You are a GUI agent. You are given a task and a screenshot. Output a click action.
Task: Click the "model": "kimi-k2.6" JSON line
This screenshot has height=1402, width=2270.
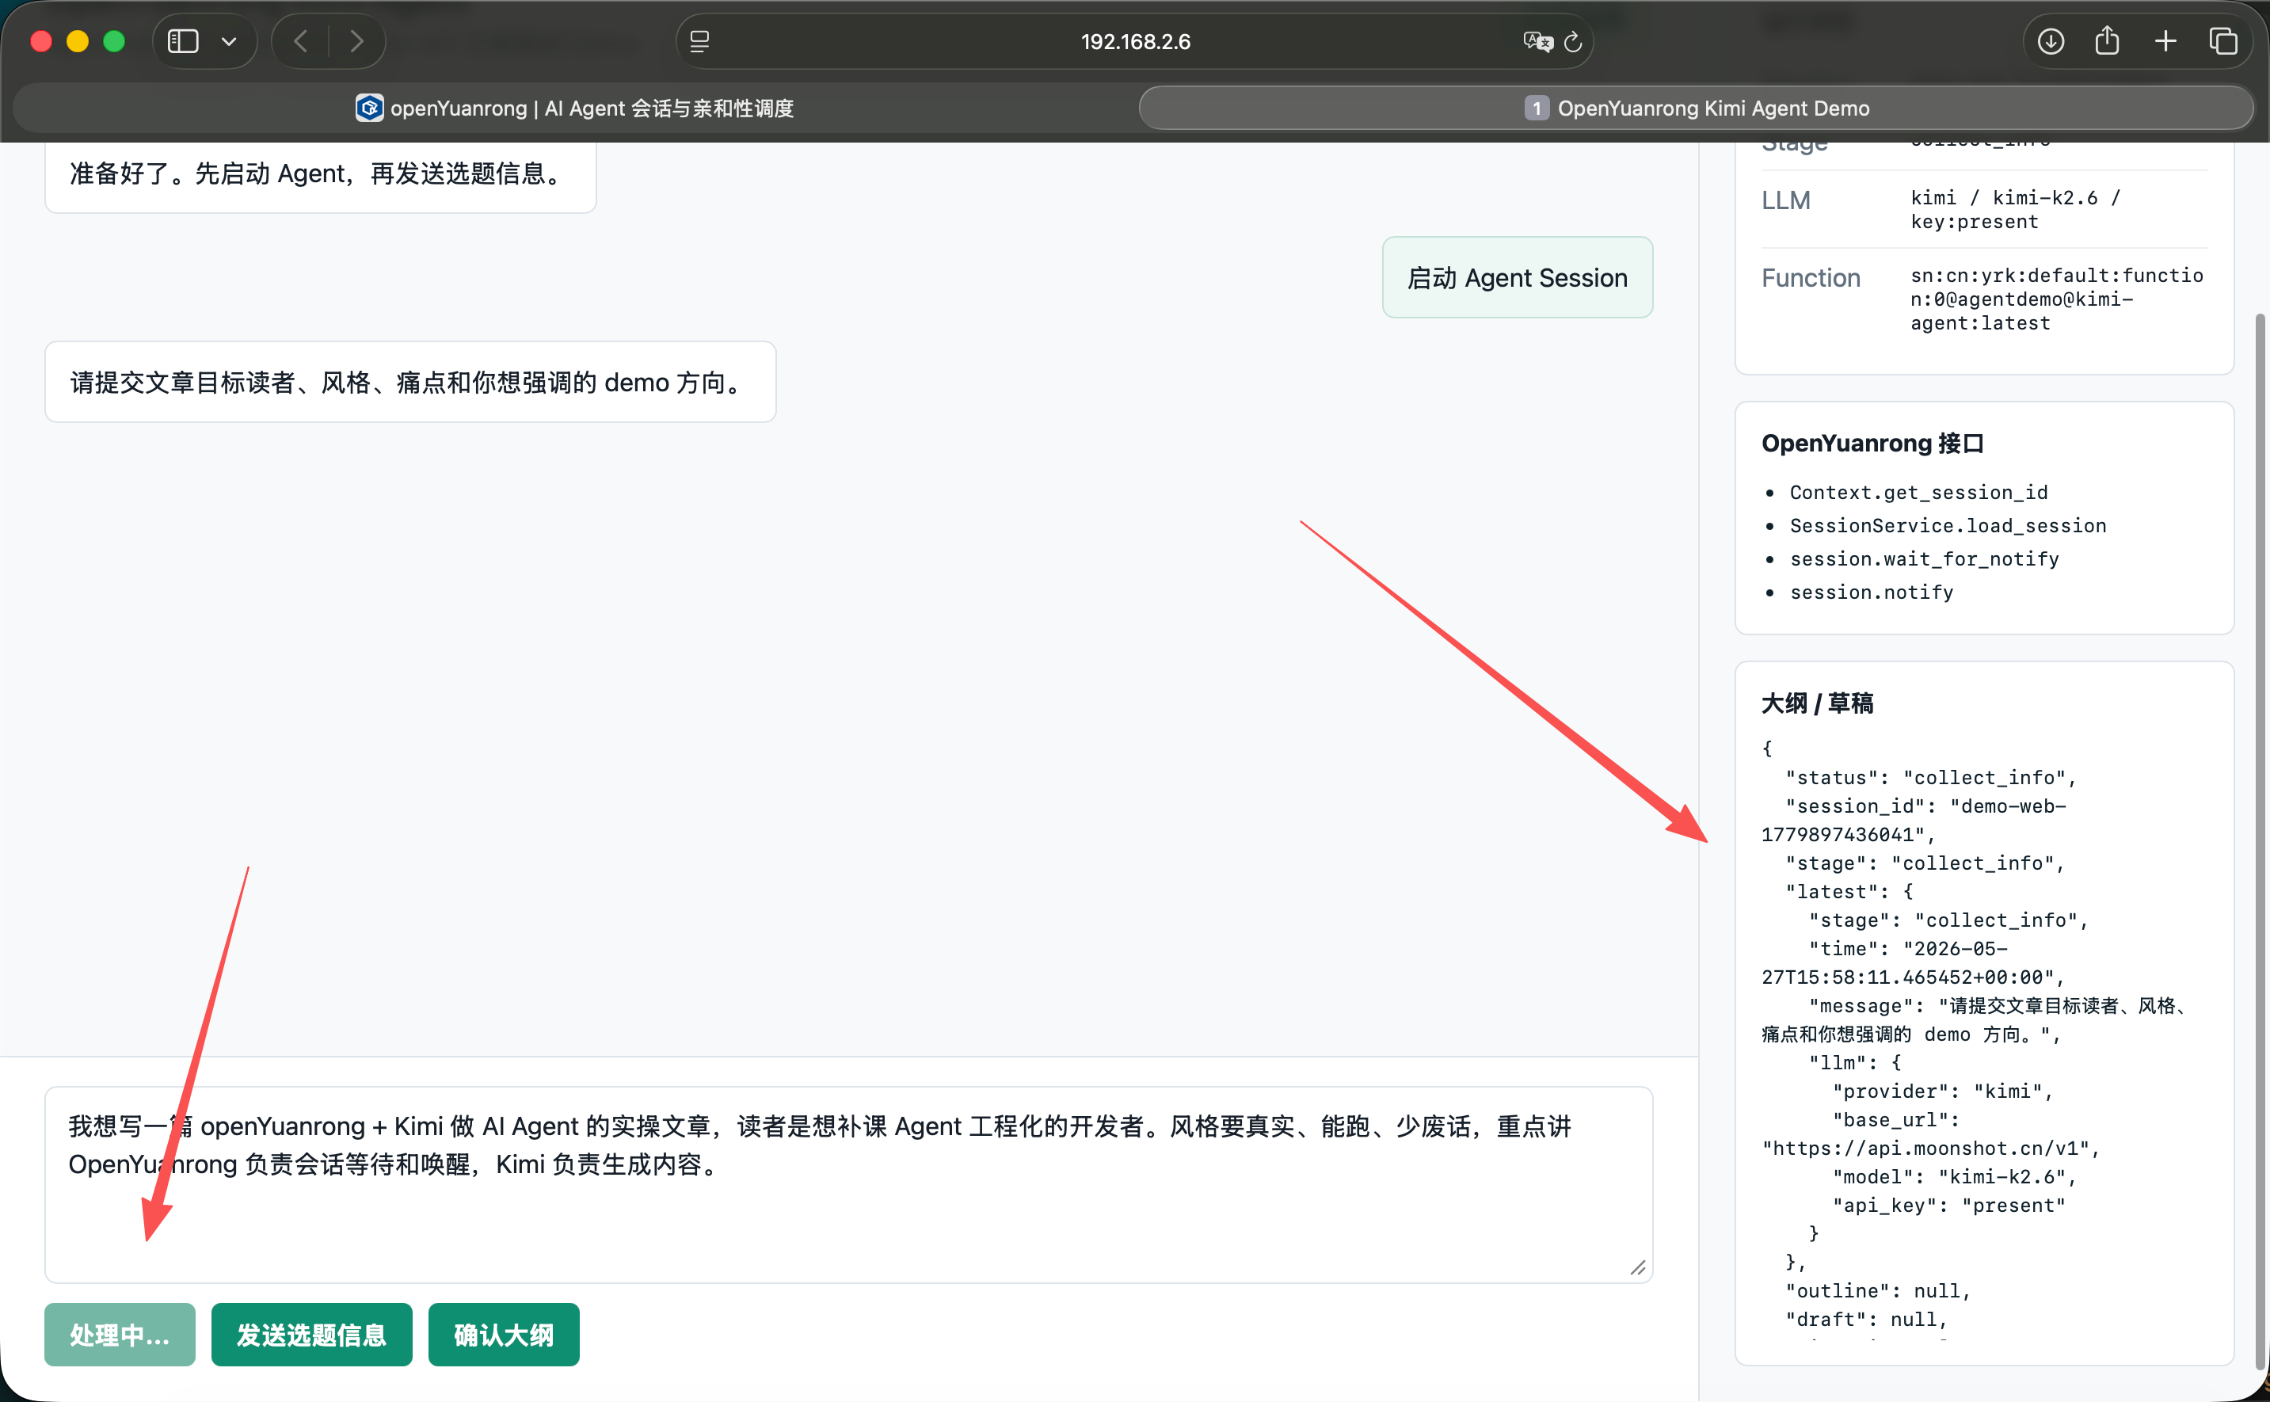coord(1954,1177)
